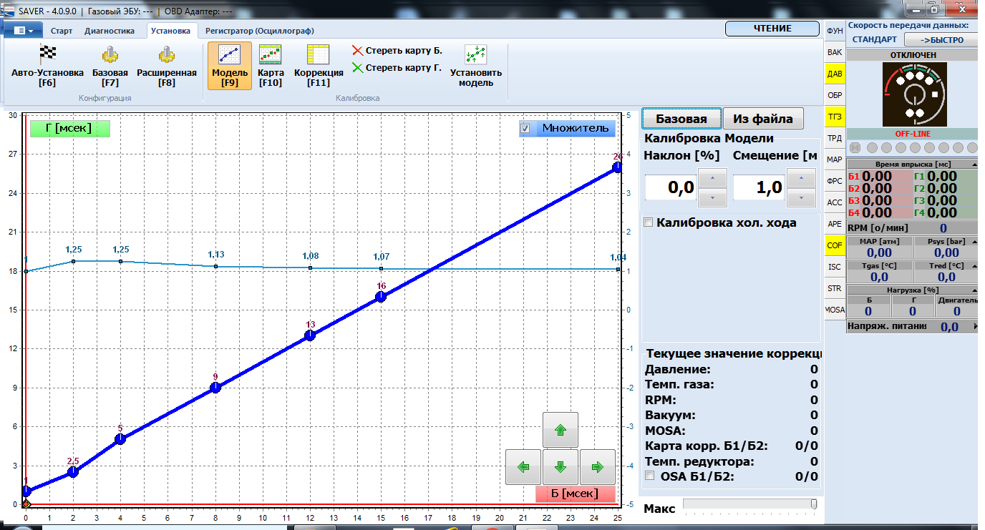
Task: Click the Установить модель icon
Action: pyautogui.click(x=475, y=55)
